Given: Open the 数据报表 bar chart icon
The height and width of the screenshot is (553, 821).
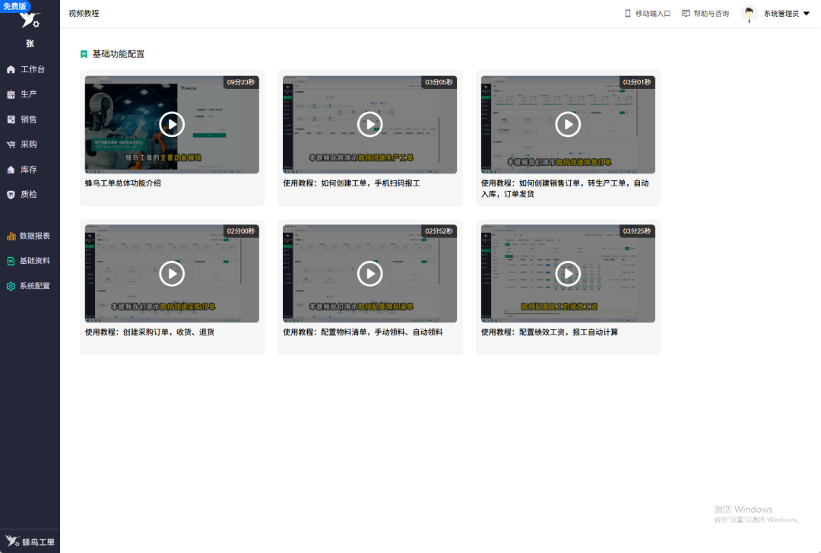Looking at the screenshot, I should pyautogui.click(x=11, y=236).
